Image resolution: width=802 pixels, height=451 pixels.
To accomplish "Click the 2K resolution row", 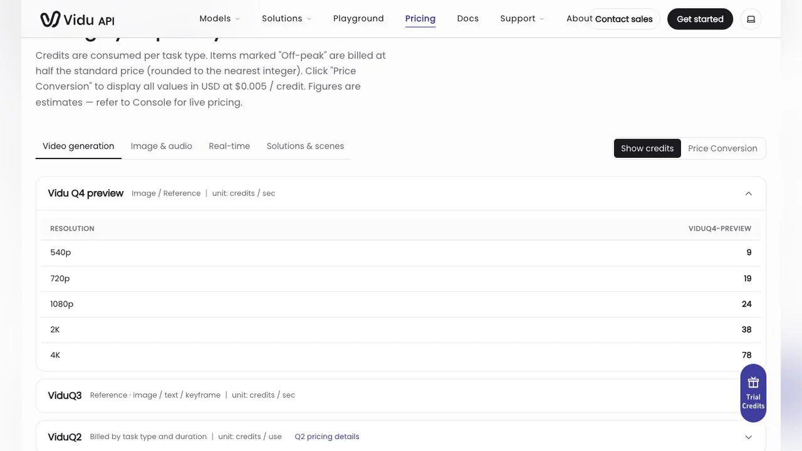I will (401, 329).
